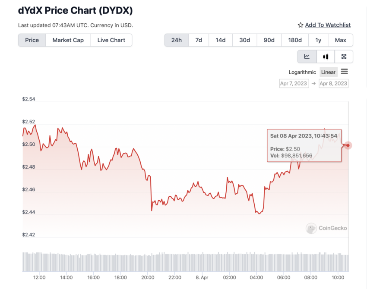This screenshot has height=289, width=367.
Task: Select the 24h time range
Action: (177, 40)
